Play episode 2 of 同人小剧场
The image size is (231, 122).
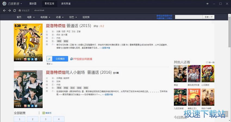[33, 119]
